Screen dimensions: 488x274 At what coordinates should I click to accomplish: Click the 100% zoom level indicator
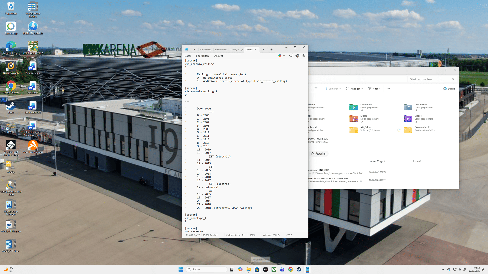pyautogui.click(x=252, y=235)
